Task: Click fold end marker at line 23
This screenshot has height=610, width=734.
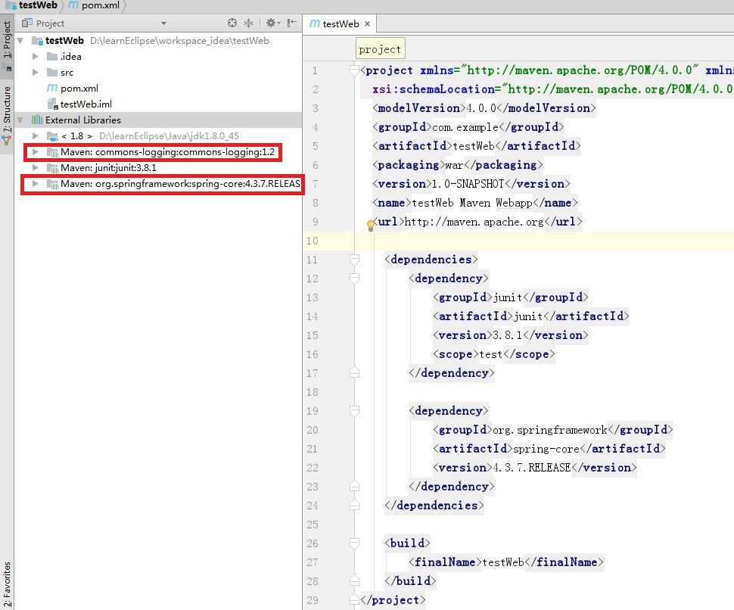Action: (354, 487)
